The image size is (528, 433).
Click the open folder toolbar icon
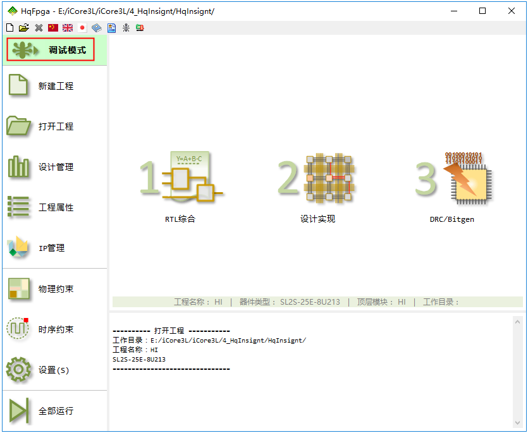point(23,28)
